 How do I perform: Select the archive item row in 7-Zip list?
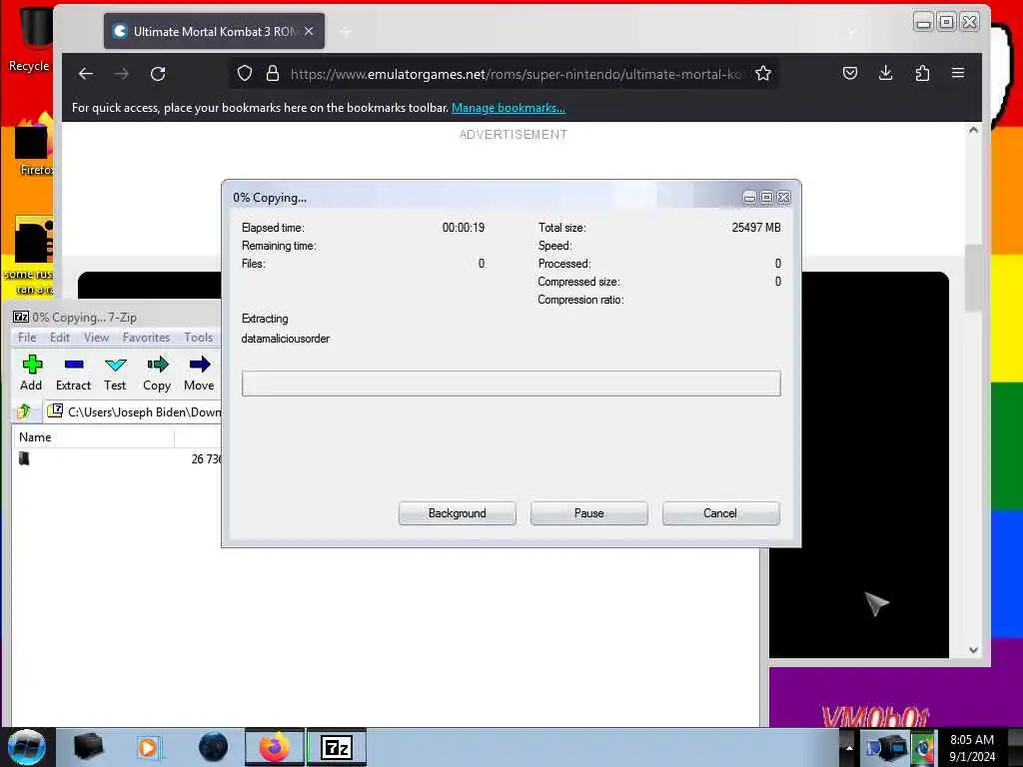118,459
